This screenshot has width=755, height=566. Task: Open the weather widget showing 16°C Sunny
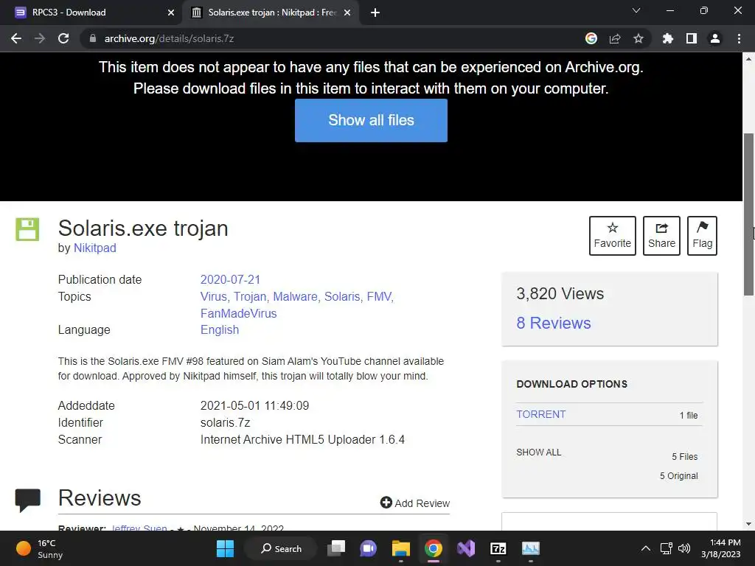pos(40,548)
